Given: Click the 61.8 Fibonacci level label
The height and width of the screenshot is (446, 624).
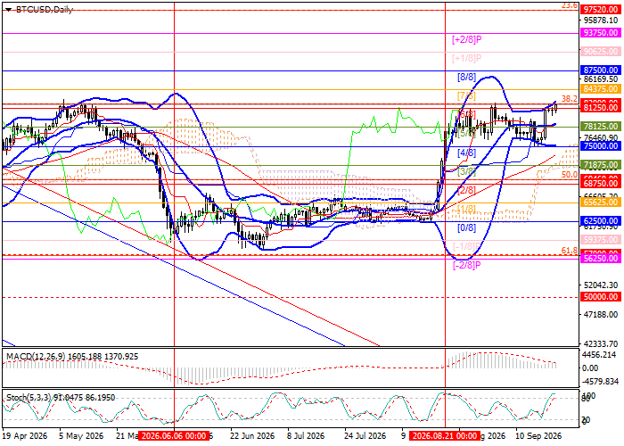Looking at the screenshot, I should tap(570, 250).
